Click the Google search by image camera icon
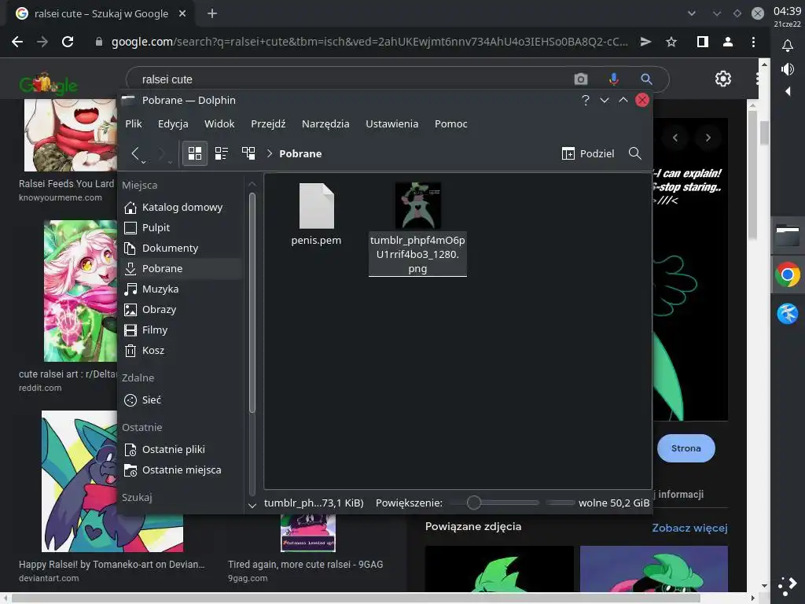This screenshot has width=805, height=604. (x=581, y=79)
